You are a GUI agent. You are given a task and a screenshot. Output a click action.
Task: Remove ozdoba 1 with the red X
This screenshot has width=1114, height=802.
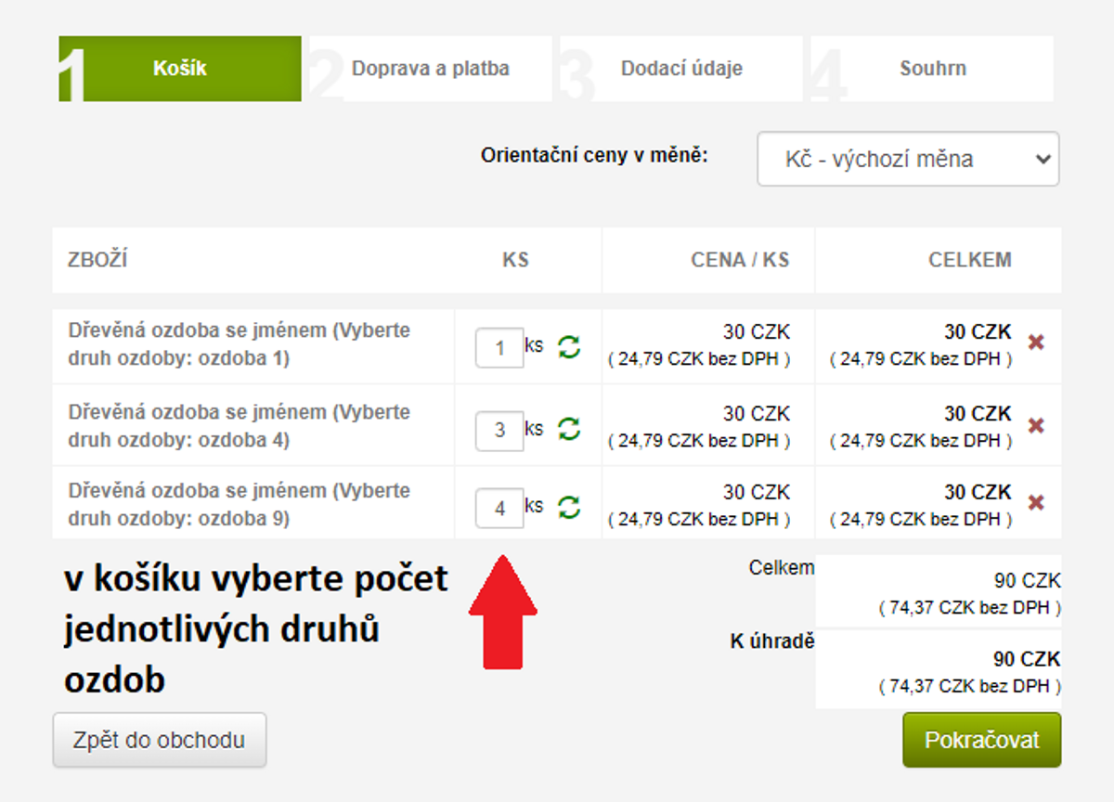[x=1036, y=343]
